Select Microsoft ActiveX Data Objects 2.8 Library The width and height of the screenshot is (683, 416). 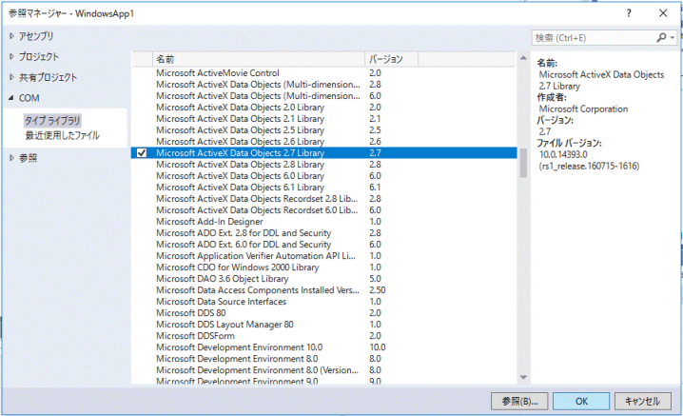point(323,165)
